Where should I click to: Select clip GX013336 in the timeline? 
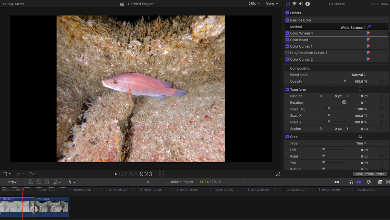click(x=17, y=207)
